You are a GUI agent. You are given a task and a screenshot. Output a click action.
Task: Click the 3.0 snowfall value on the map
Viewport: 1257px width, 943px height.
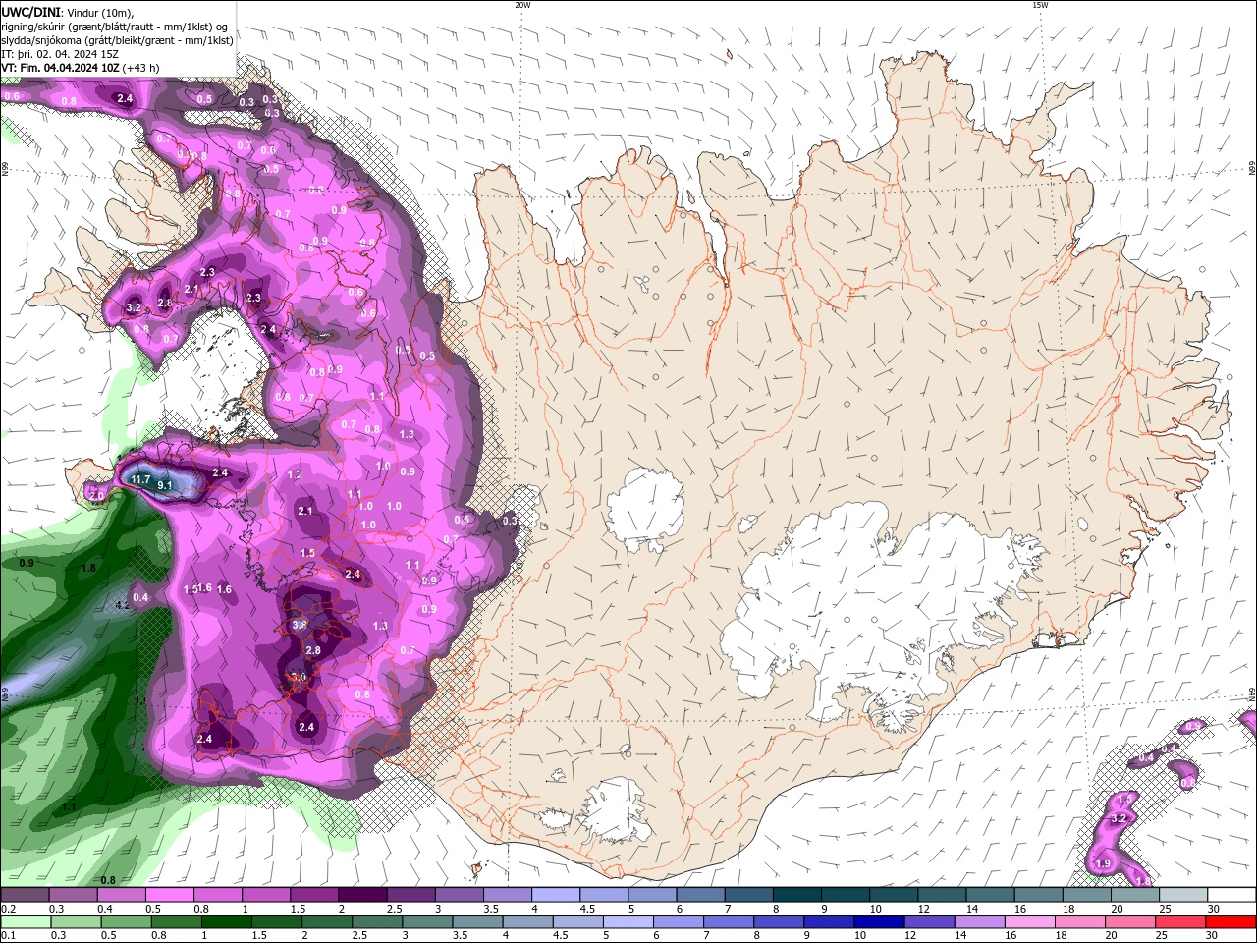300,677
